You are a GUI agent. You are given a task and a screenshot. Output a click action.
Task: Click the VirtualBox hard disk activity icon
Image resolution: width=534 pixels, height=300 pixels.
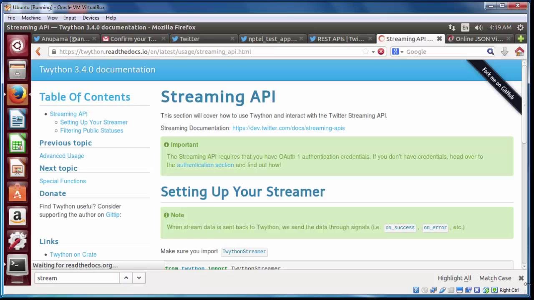416,290
